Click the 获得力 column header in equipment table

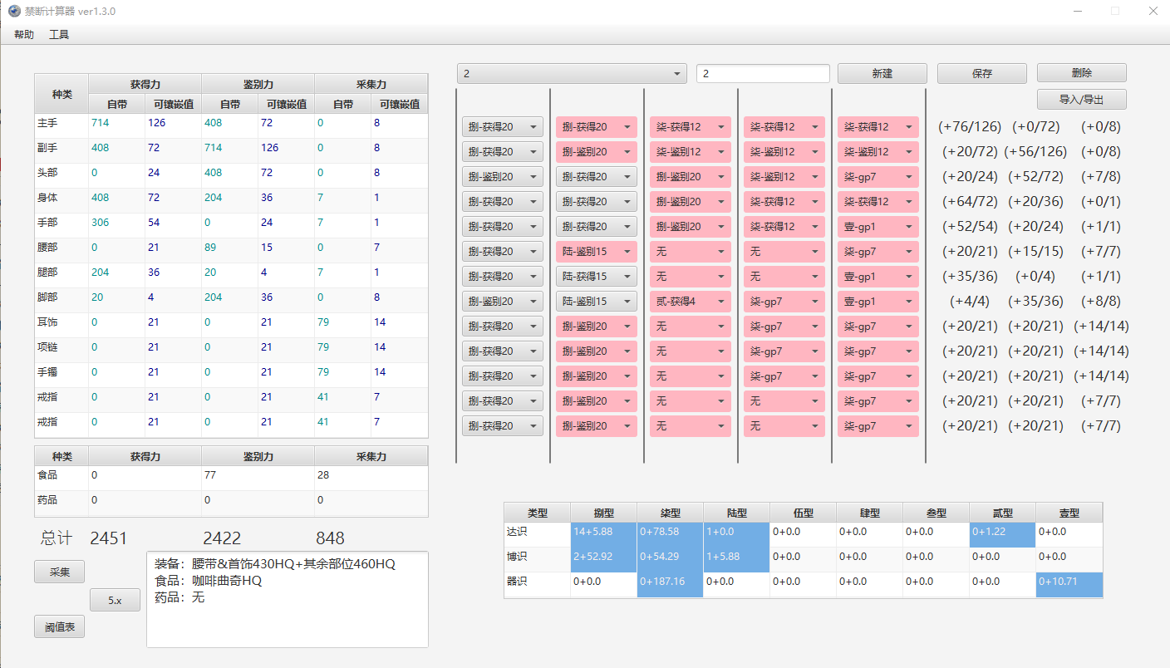click(x=145, y=84)
